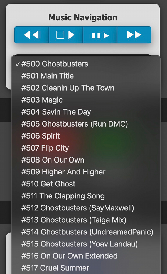Pick #503 Magic track
167x274 pixels.
pos(86,100)
